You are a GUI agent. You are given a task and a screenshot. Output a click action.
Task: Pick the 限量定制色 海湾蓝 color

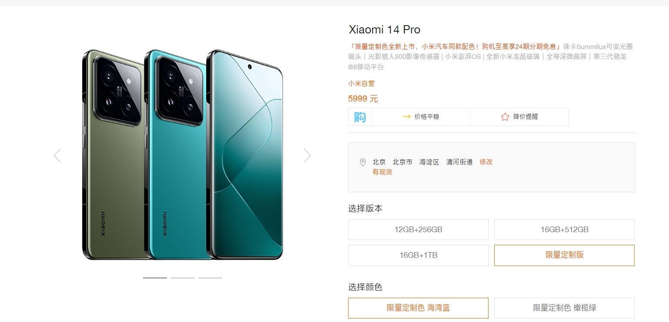pyautogui.click(x=418, y=308)
